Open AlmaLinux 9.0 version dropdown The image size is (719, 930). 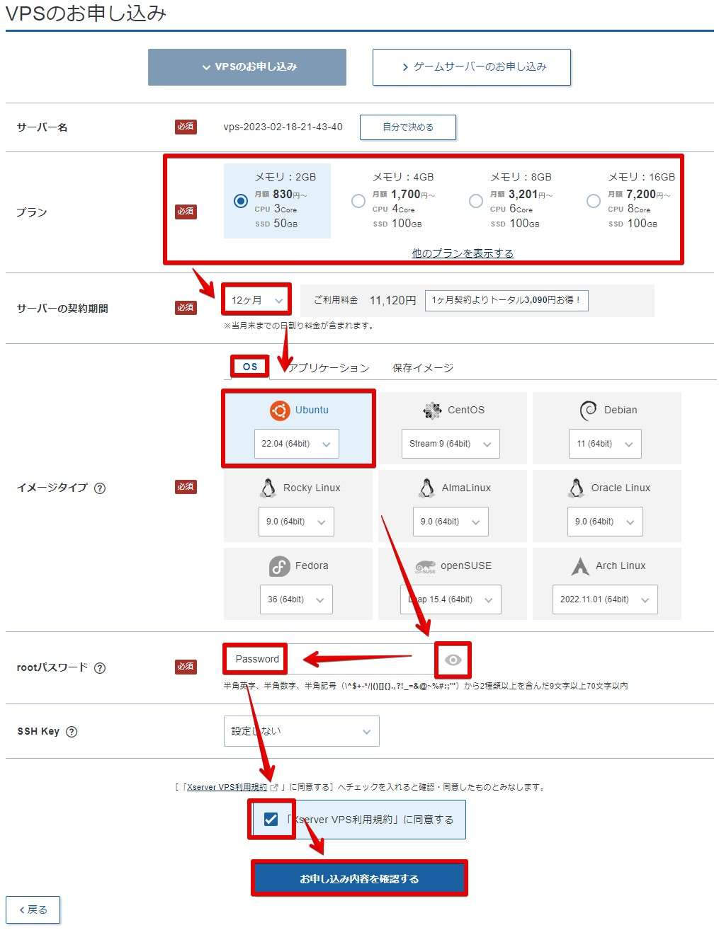pos(450,522)
